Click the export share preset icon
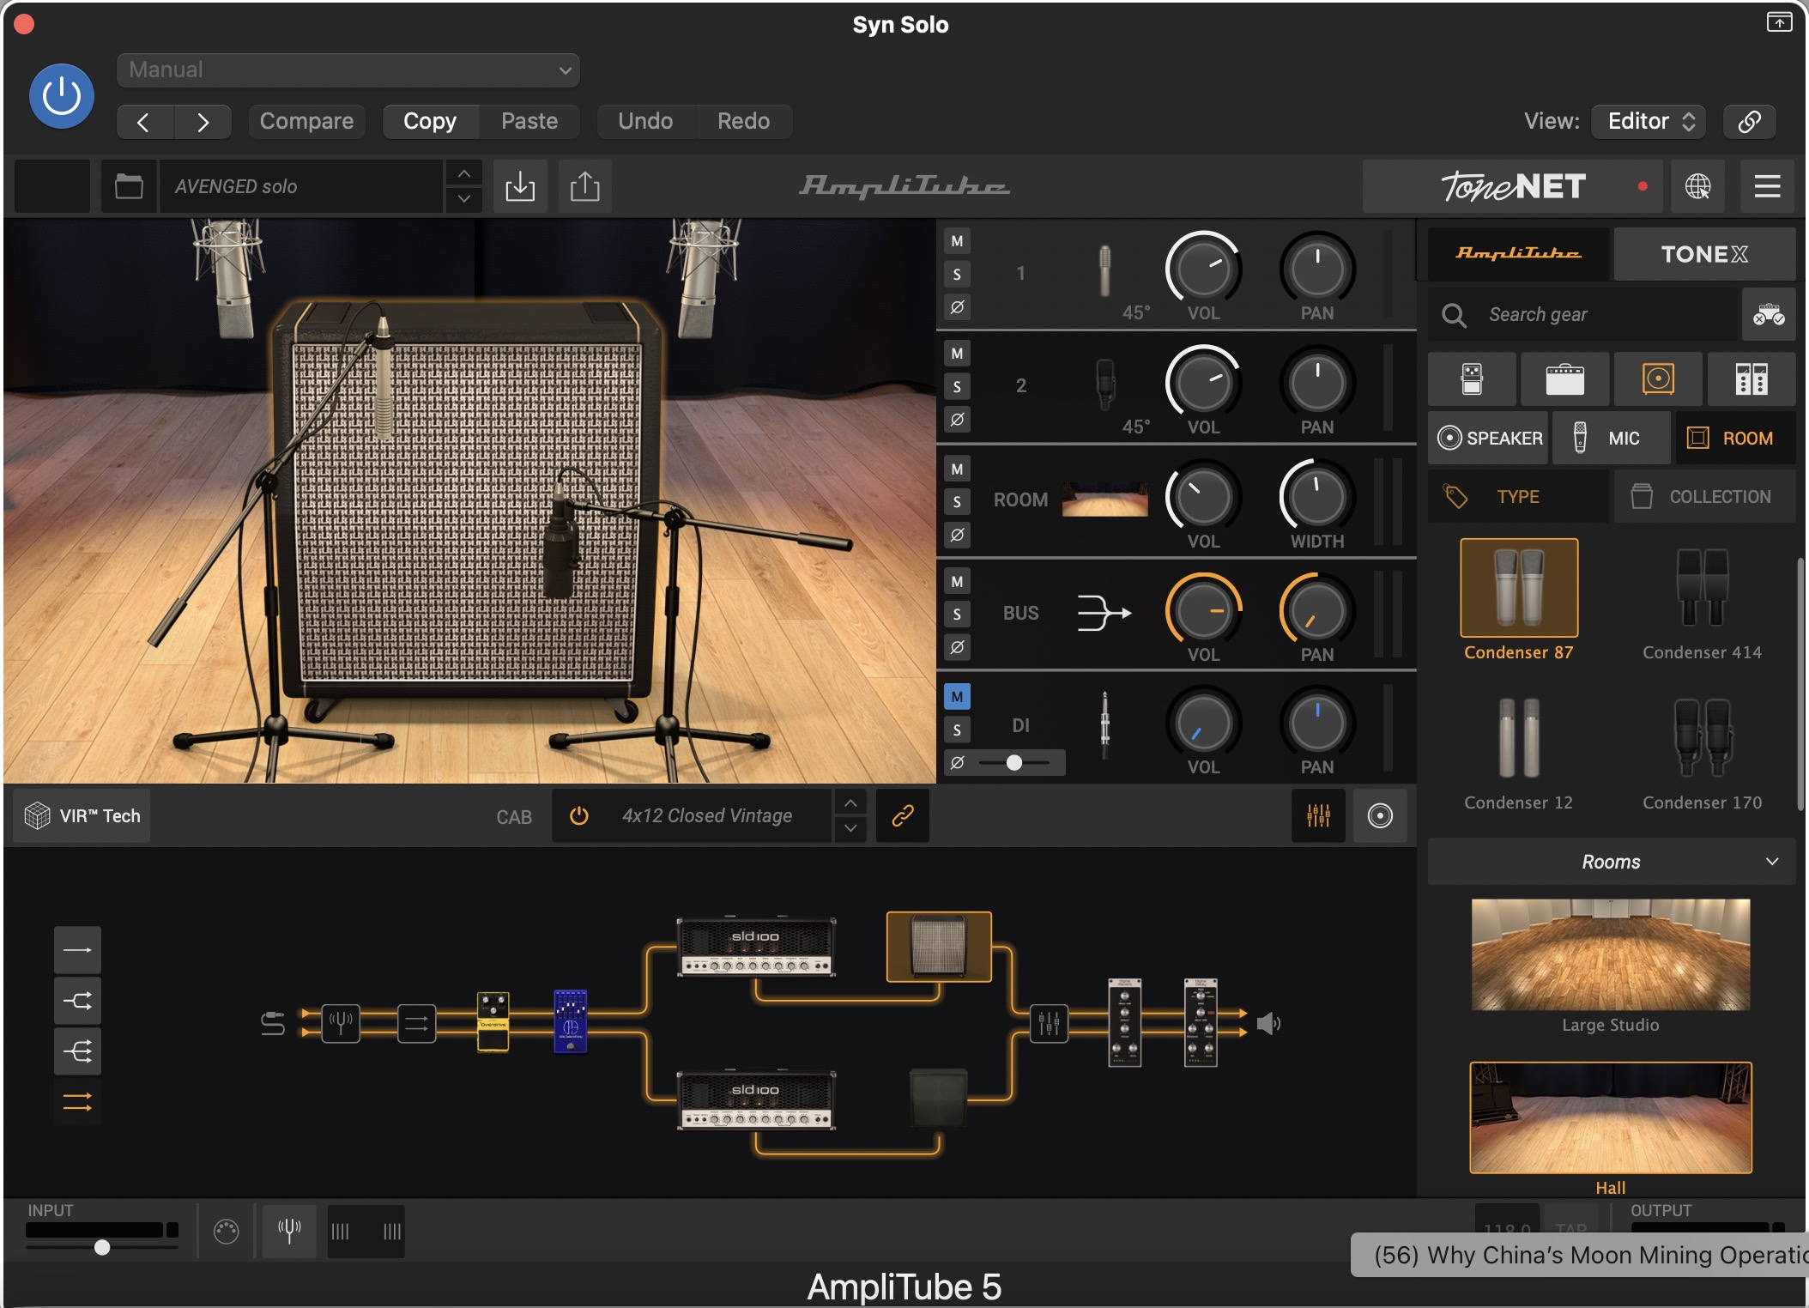The image size is (1809, 1308). coord(585,186)
